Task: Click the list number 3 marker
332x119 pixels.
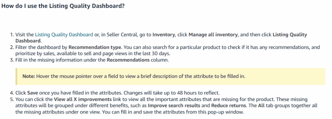Action: (x=12, y=60)
